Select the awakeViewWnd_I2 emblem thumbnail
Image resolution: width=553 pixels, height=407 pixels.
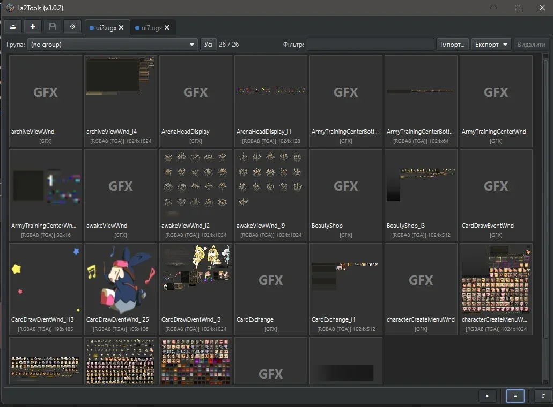click(196, 195)
